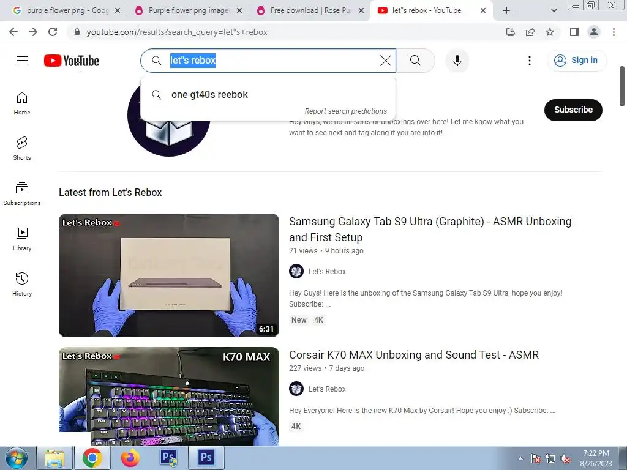Switch to 'Purple flower png images' tab
Viewport: 627px width, 470px height.
pos(189,10)
